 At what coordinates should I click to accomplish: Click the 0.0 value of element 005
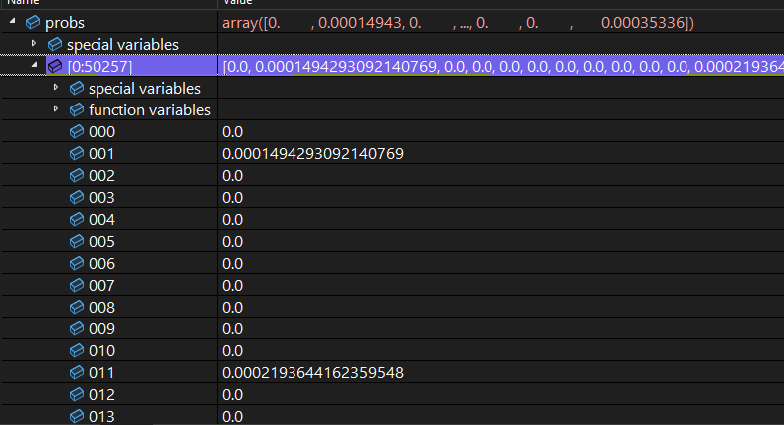tap(233, 242)
